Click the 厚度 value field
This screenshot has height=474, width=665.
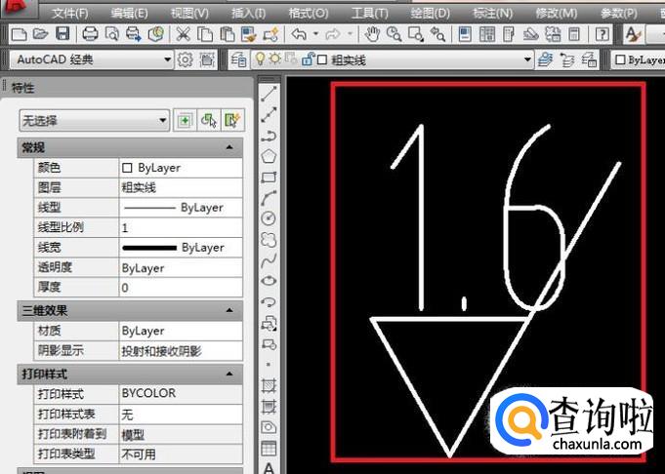pyautogui.click(x=181, y=288)
